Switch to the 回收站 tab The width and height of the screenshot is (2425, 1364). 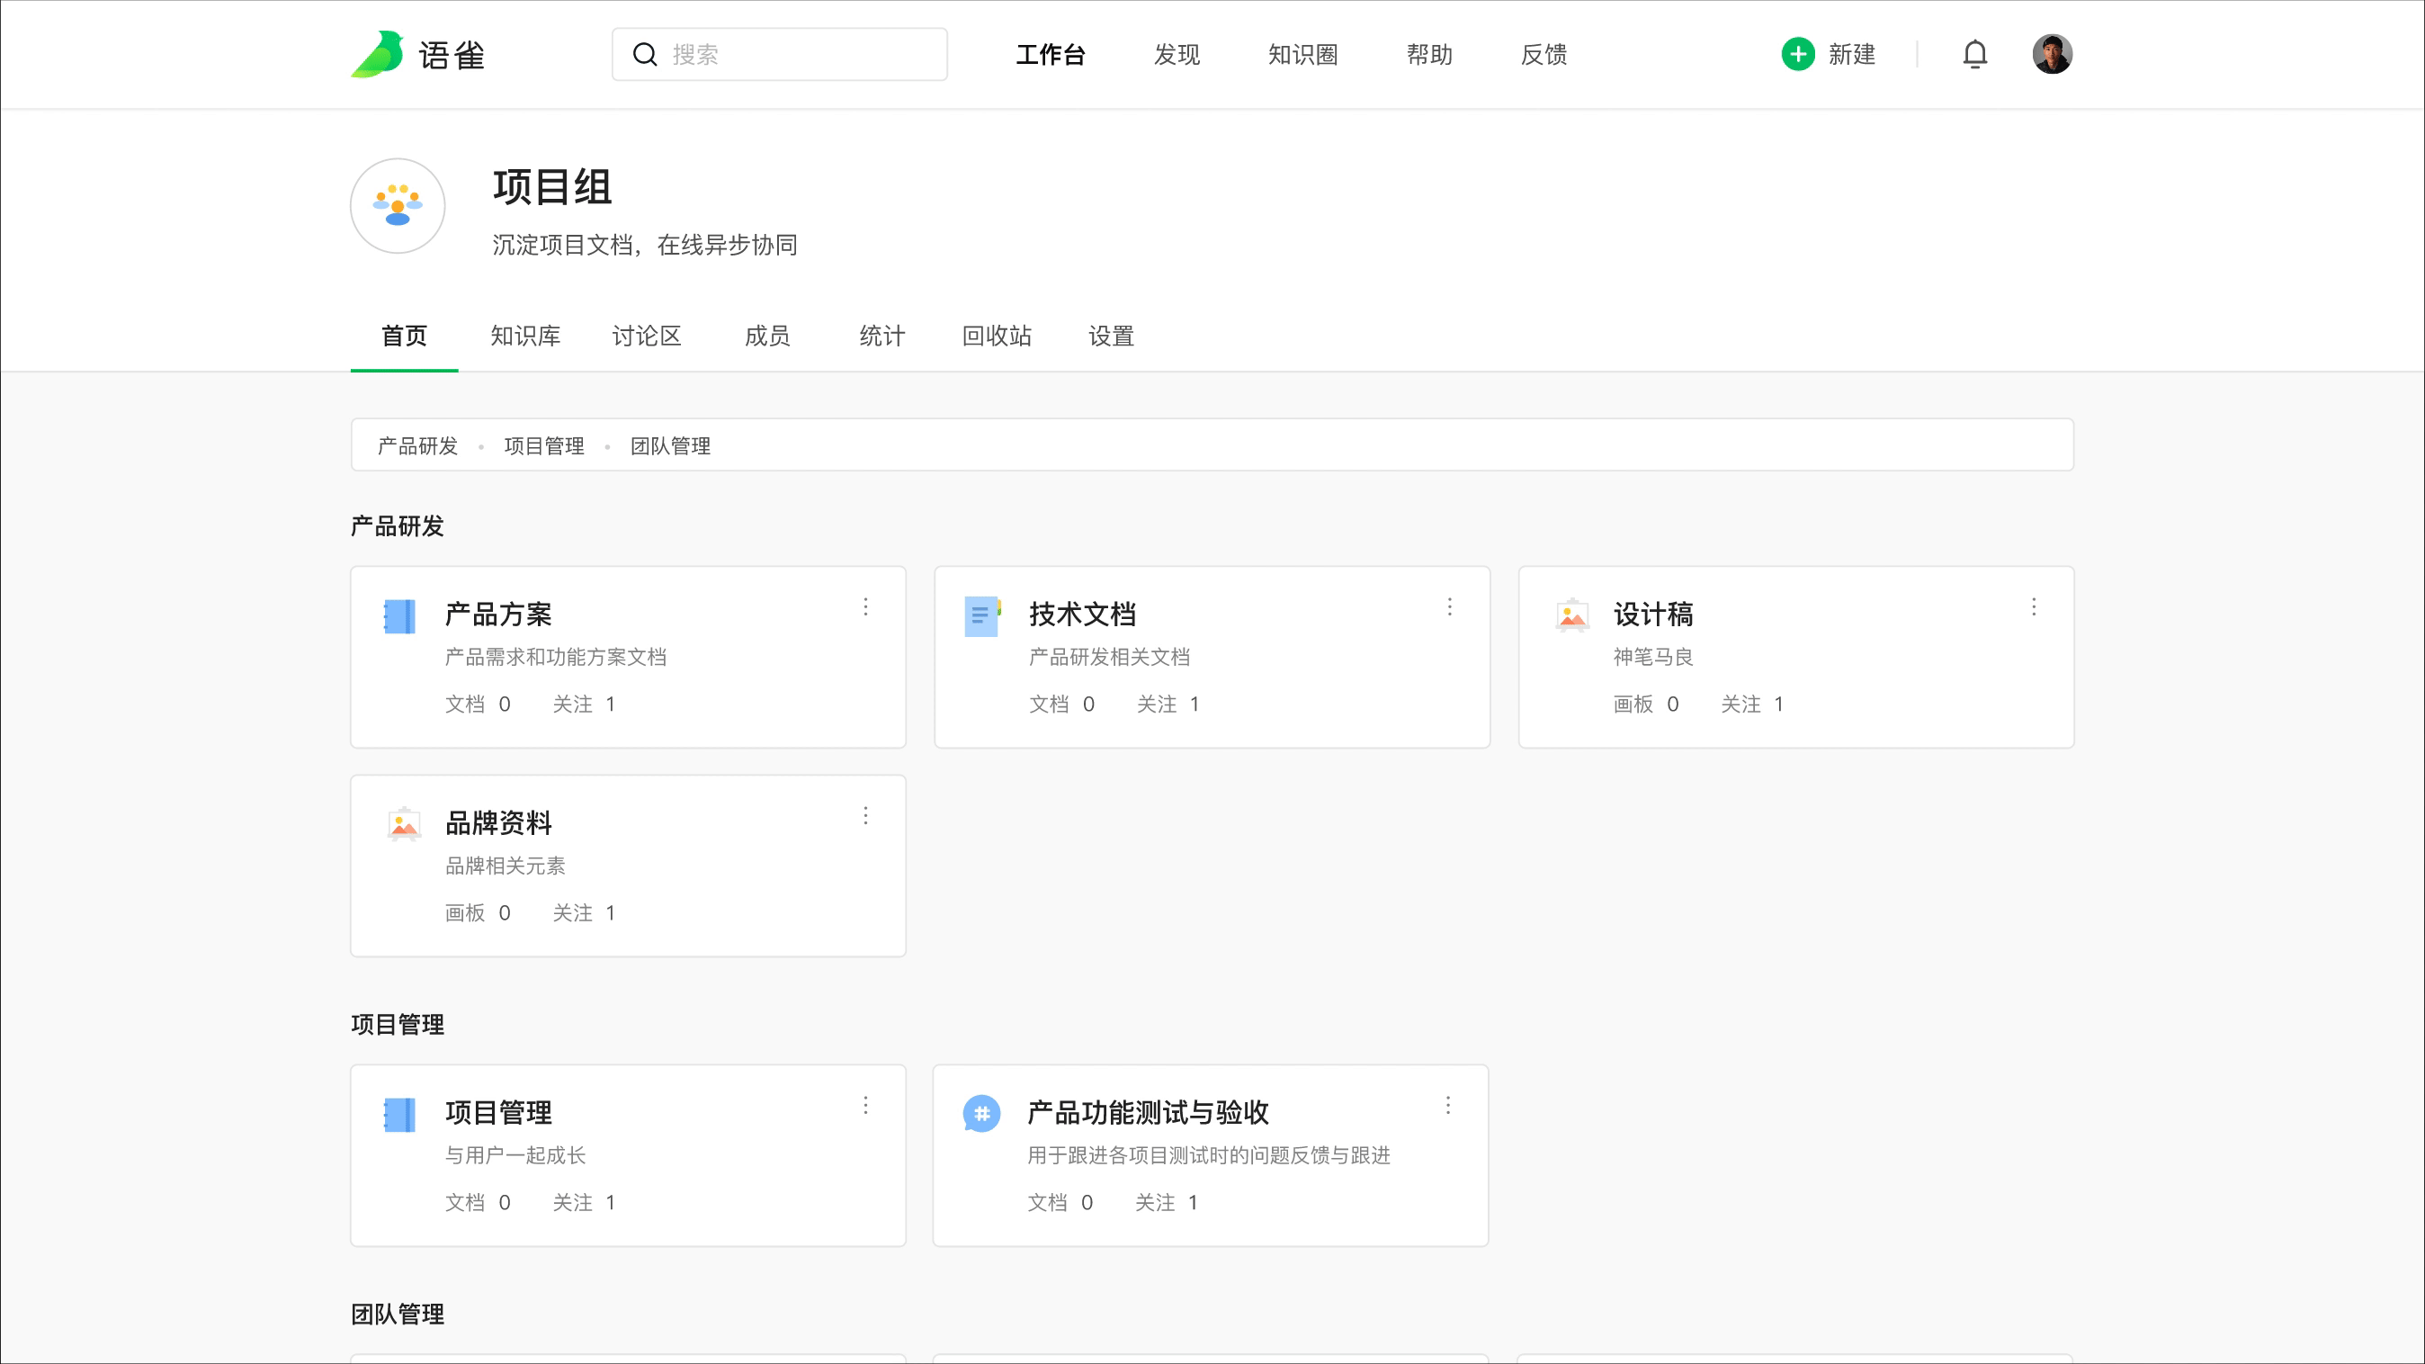tap(996, 337)
